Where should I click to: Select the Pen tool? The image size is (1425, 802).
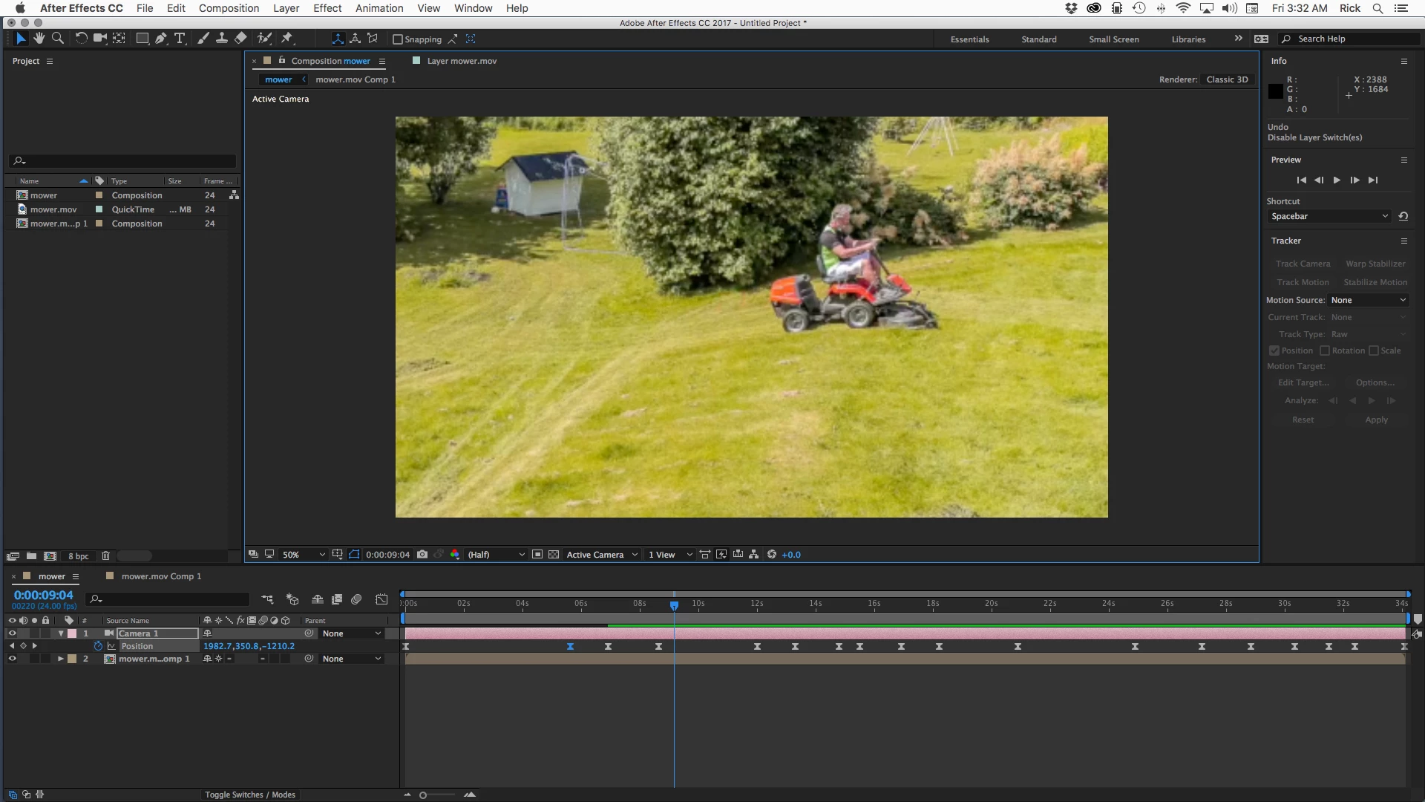[160, 39]
